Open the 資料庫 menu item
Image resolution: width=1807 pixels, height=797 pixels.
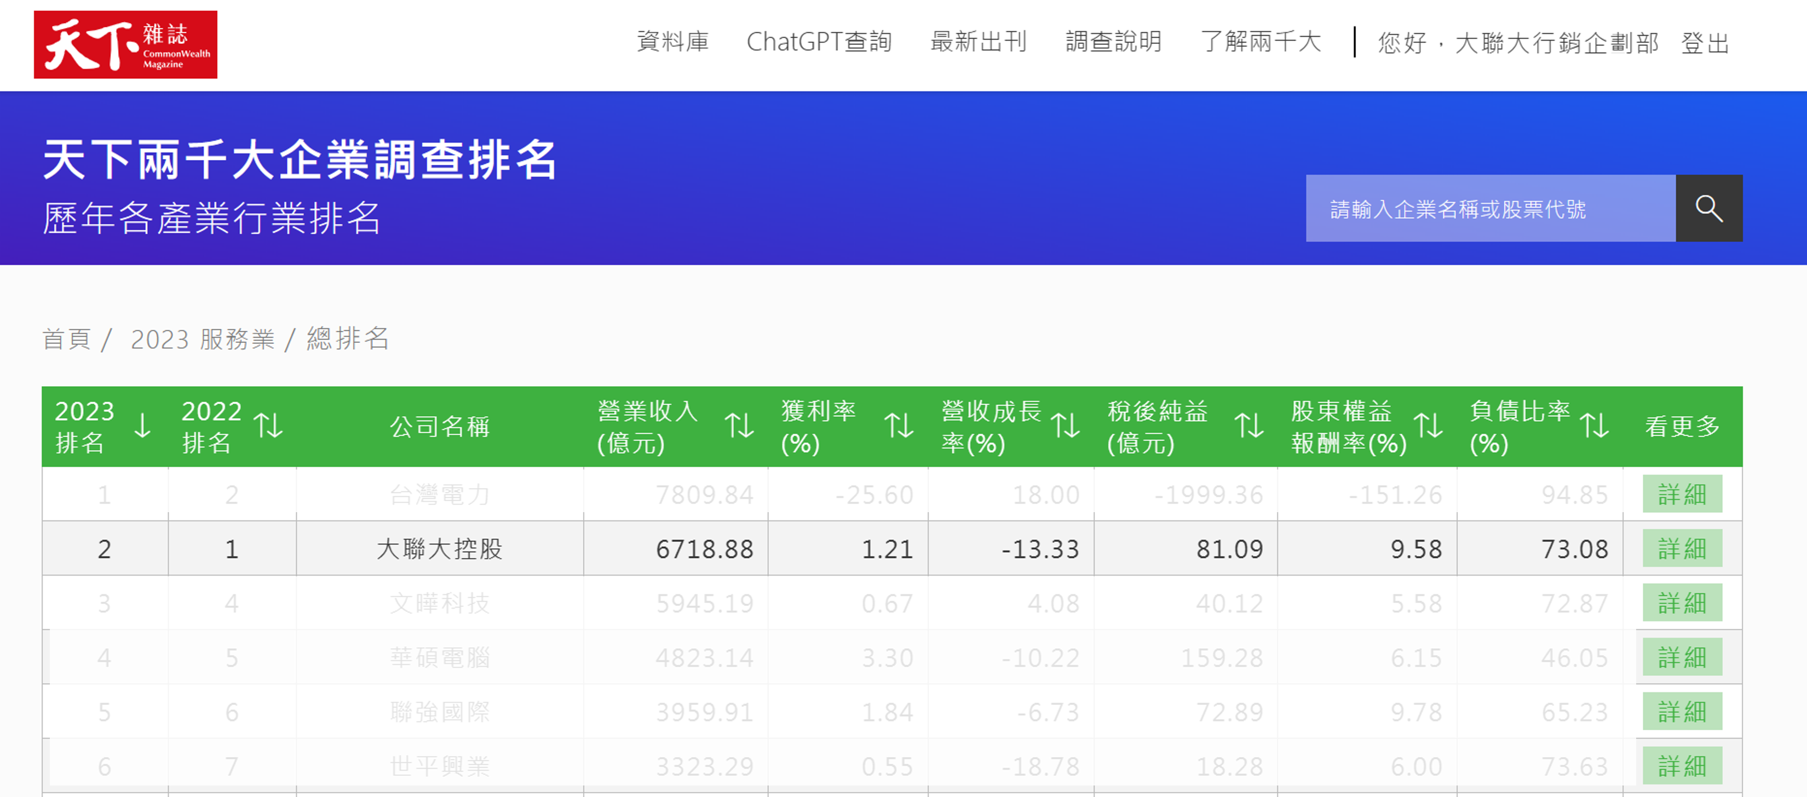(673, 42)
